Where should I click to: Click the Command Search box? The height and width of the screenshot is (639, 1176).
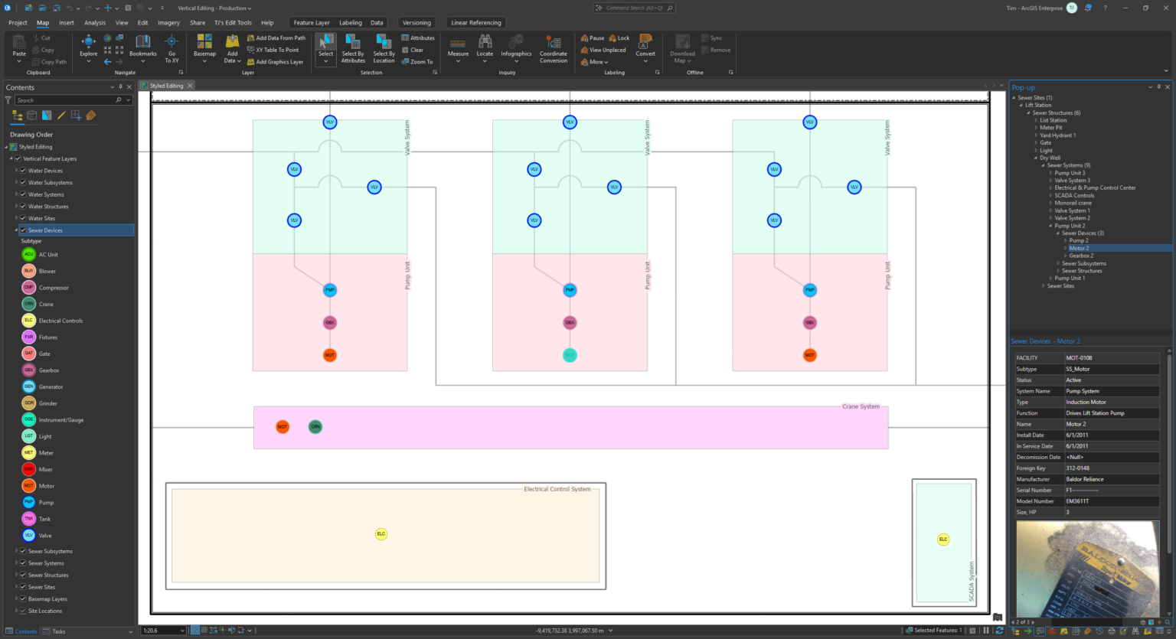coord(635,8)
